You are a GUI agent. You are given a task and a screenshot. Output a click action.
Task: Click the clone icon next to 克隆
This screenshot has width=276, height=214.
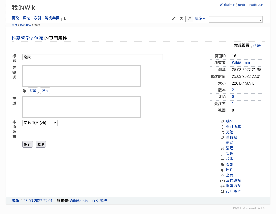pyautogui.click(x=222, y=132)
